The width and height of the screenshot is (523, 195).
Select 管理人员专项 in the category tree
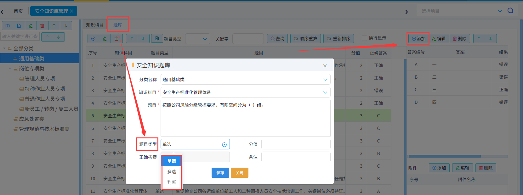click(40, 79)
